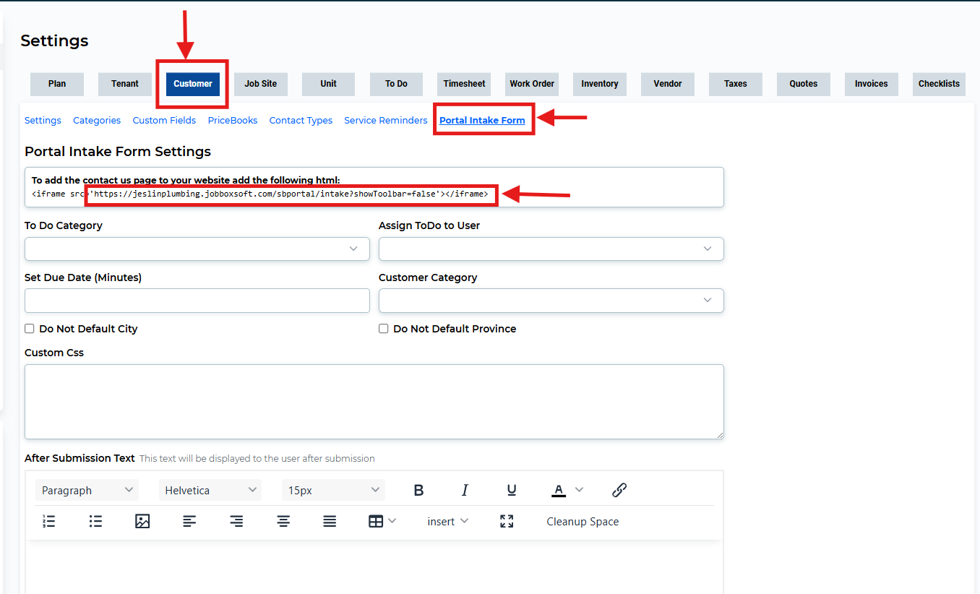The image size is (980, 594).
Task: Align text left
Action: coord(189,521)
